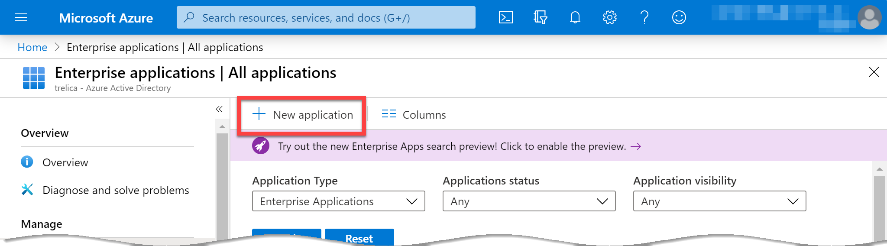Open the Directory and subscription filter icon
Viewport: 887px width, 246px height.
(x=540, y=17)
